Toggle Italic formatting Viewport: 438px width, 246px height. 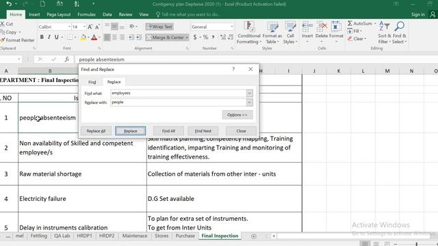[x=49, y=37]
